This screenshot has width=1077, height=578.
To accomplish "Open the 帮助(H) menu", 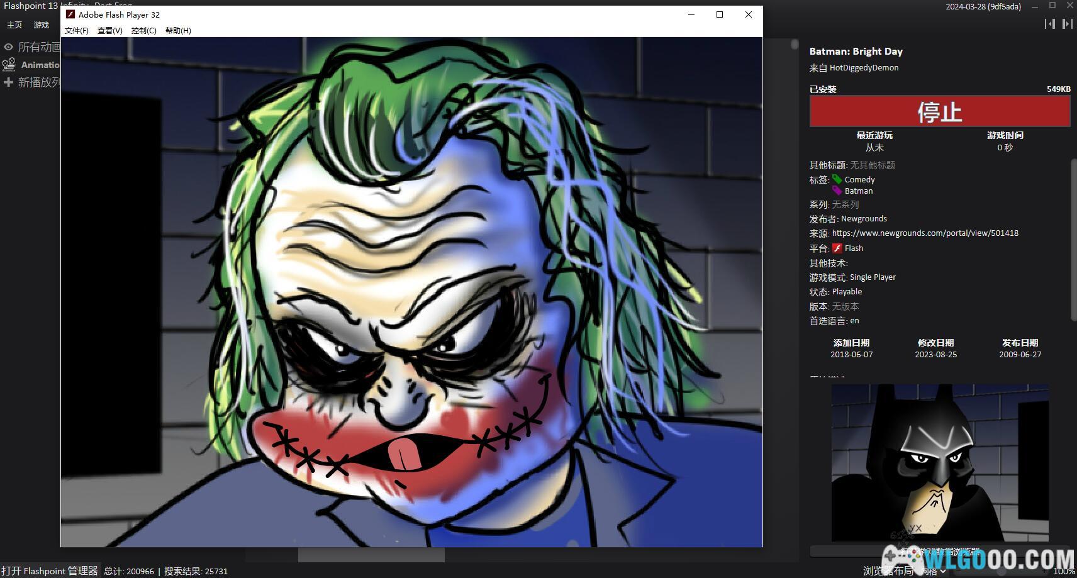I will (178, 30).
